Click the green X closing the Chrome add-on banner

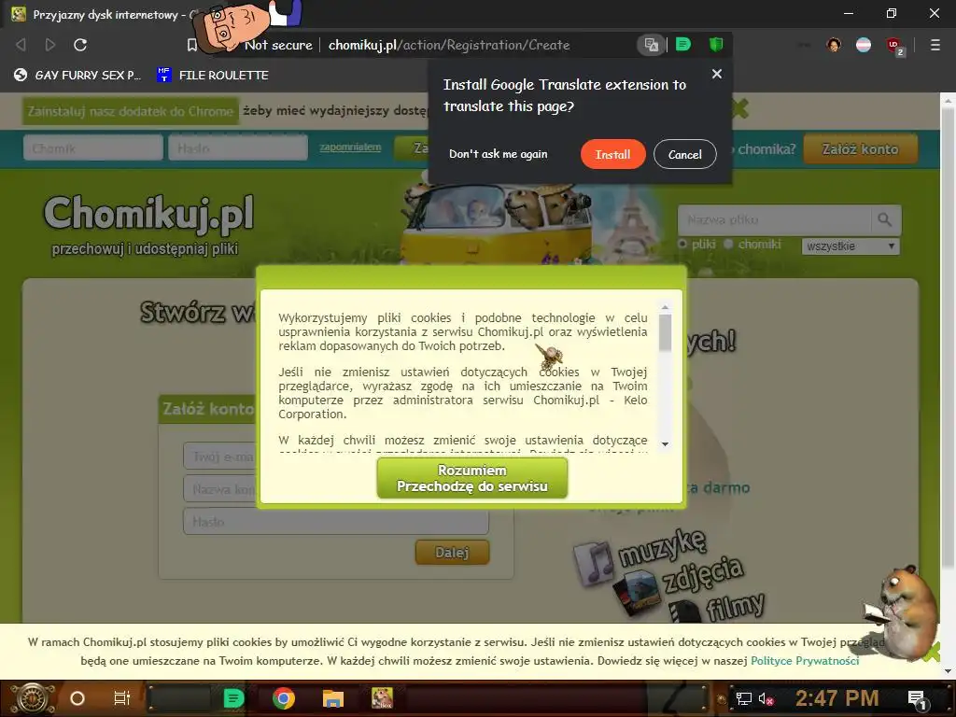tap(740, 109)
